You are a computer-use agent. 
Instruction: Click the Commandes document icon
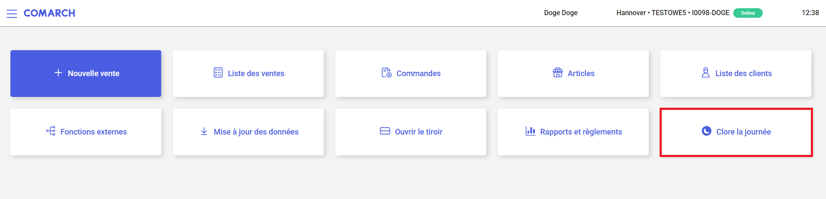click(386, 73)
